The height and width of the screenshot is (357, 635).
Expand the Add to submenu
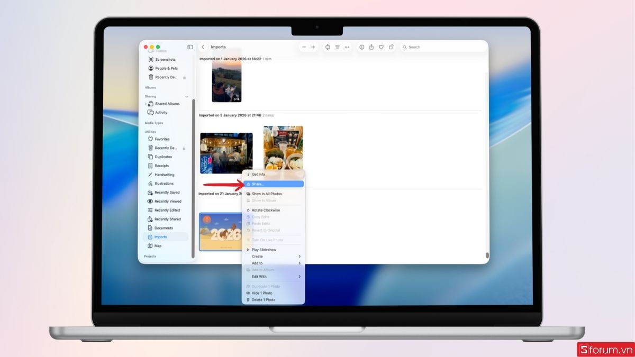pos(273,263)
